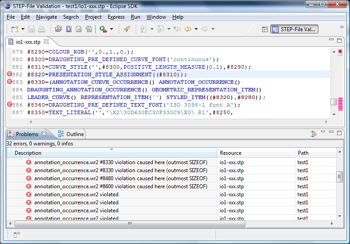Open the Back history dropdown arrow

point(196,29)
